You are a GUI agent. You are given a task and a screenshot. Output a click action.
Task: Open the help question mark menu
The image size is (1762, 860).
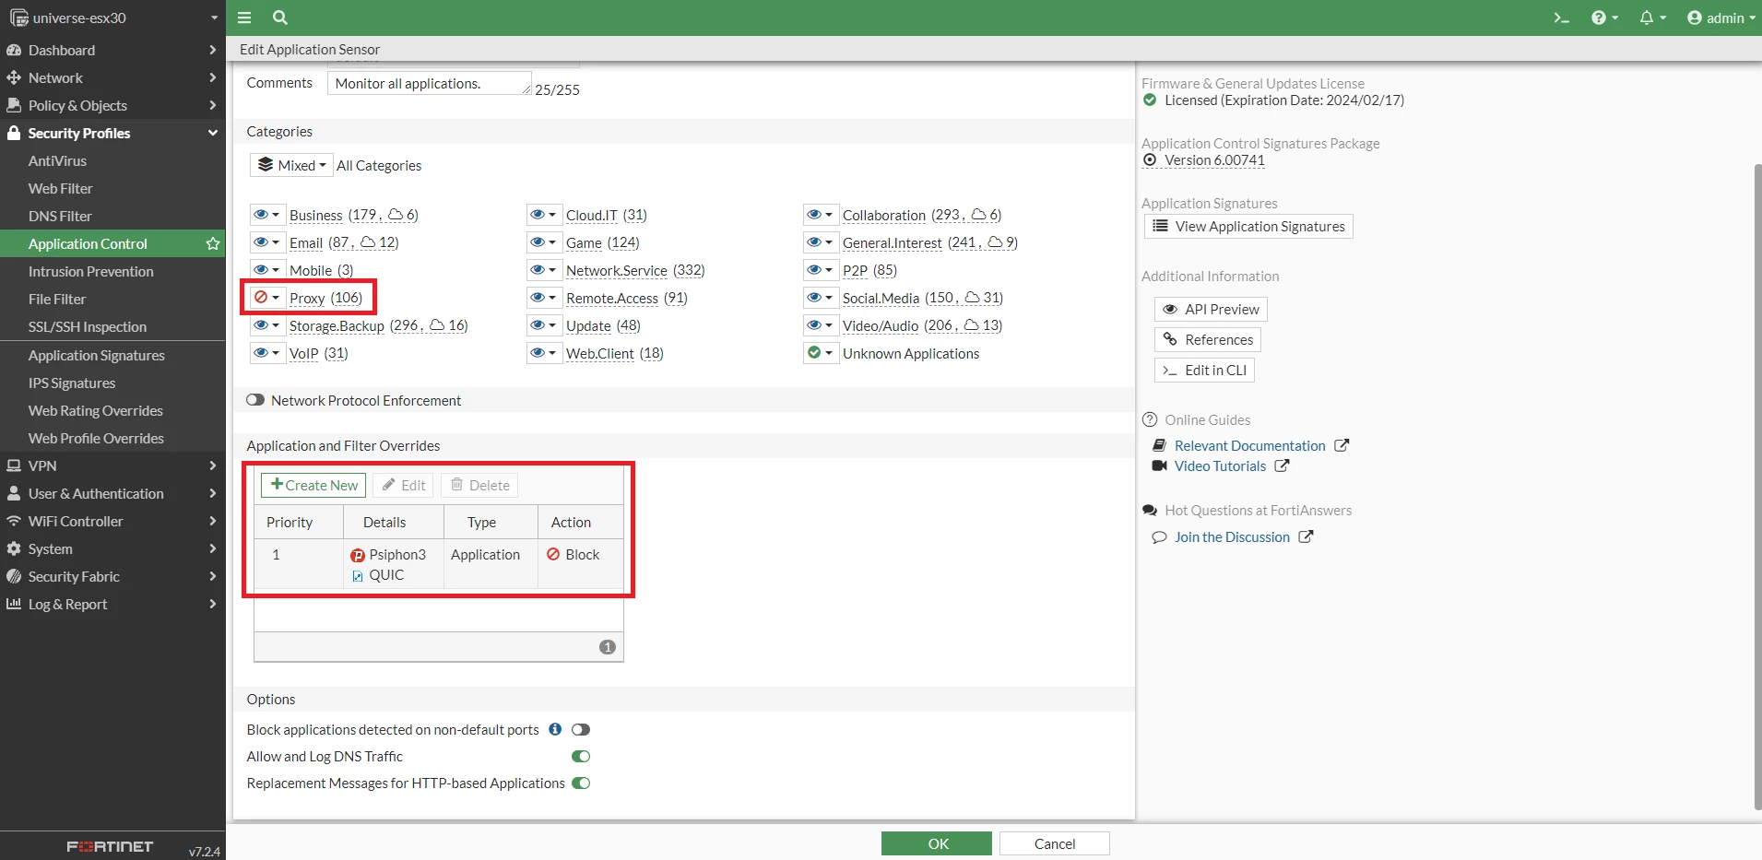[x=1604, y=18]
